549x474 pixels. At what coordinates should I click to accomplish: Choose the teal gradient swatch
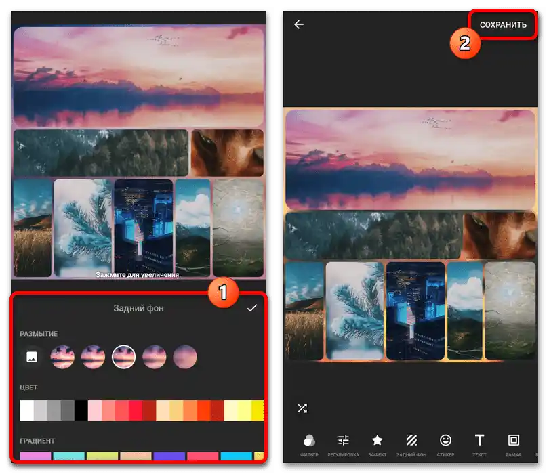[x=69, y=456]
